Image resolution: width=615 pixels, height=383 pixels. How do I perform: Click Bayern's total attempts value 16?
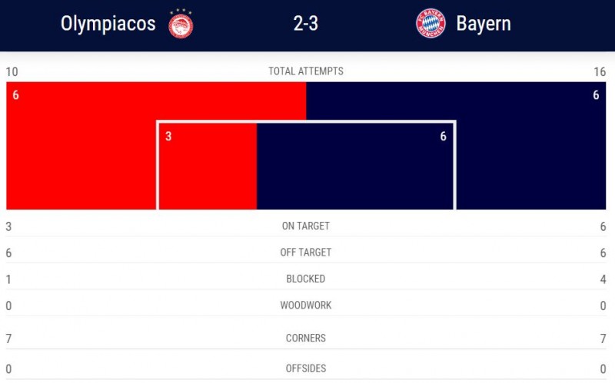coord(600,71)
